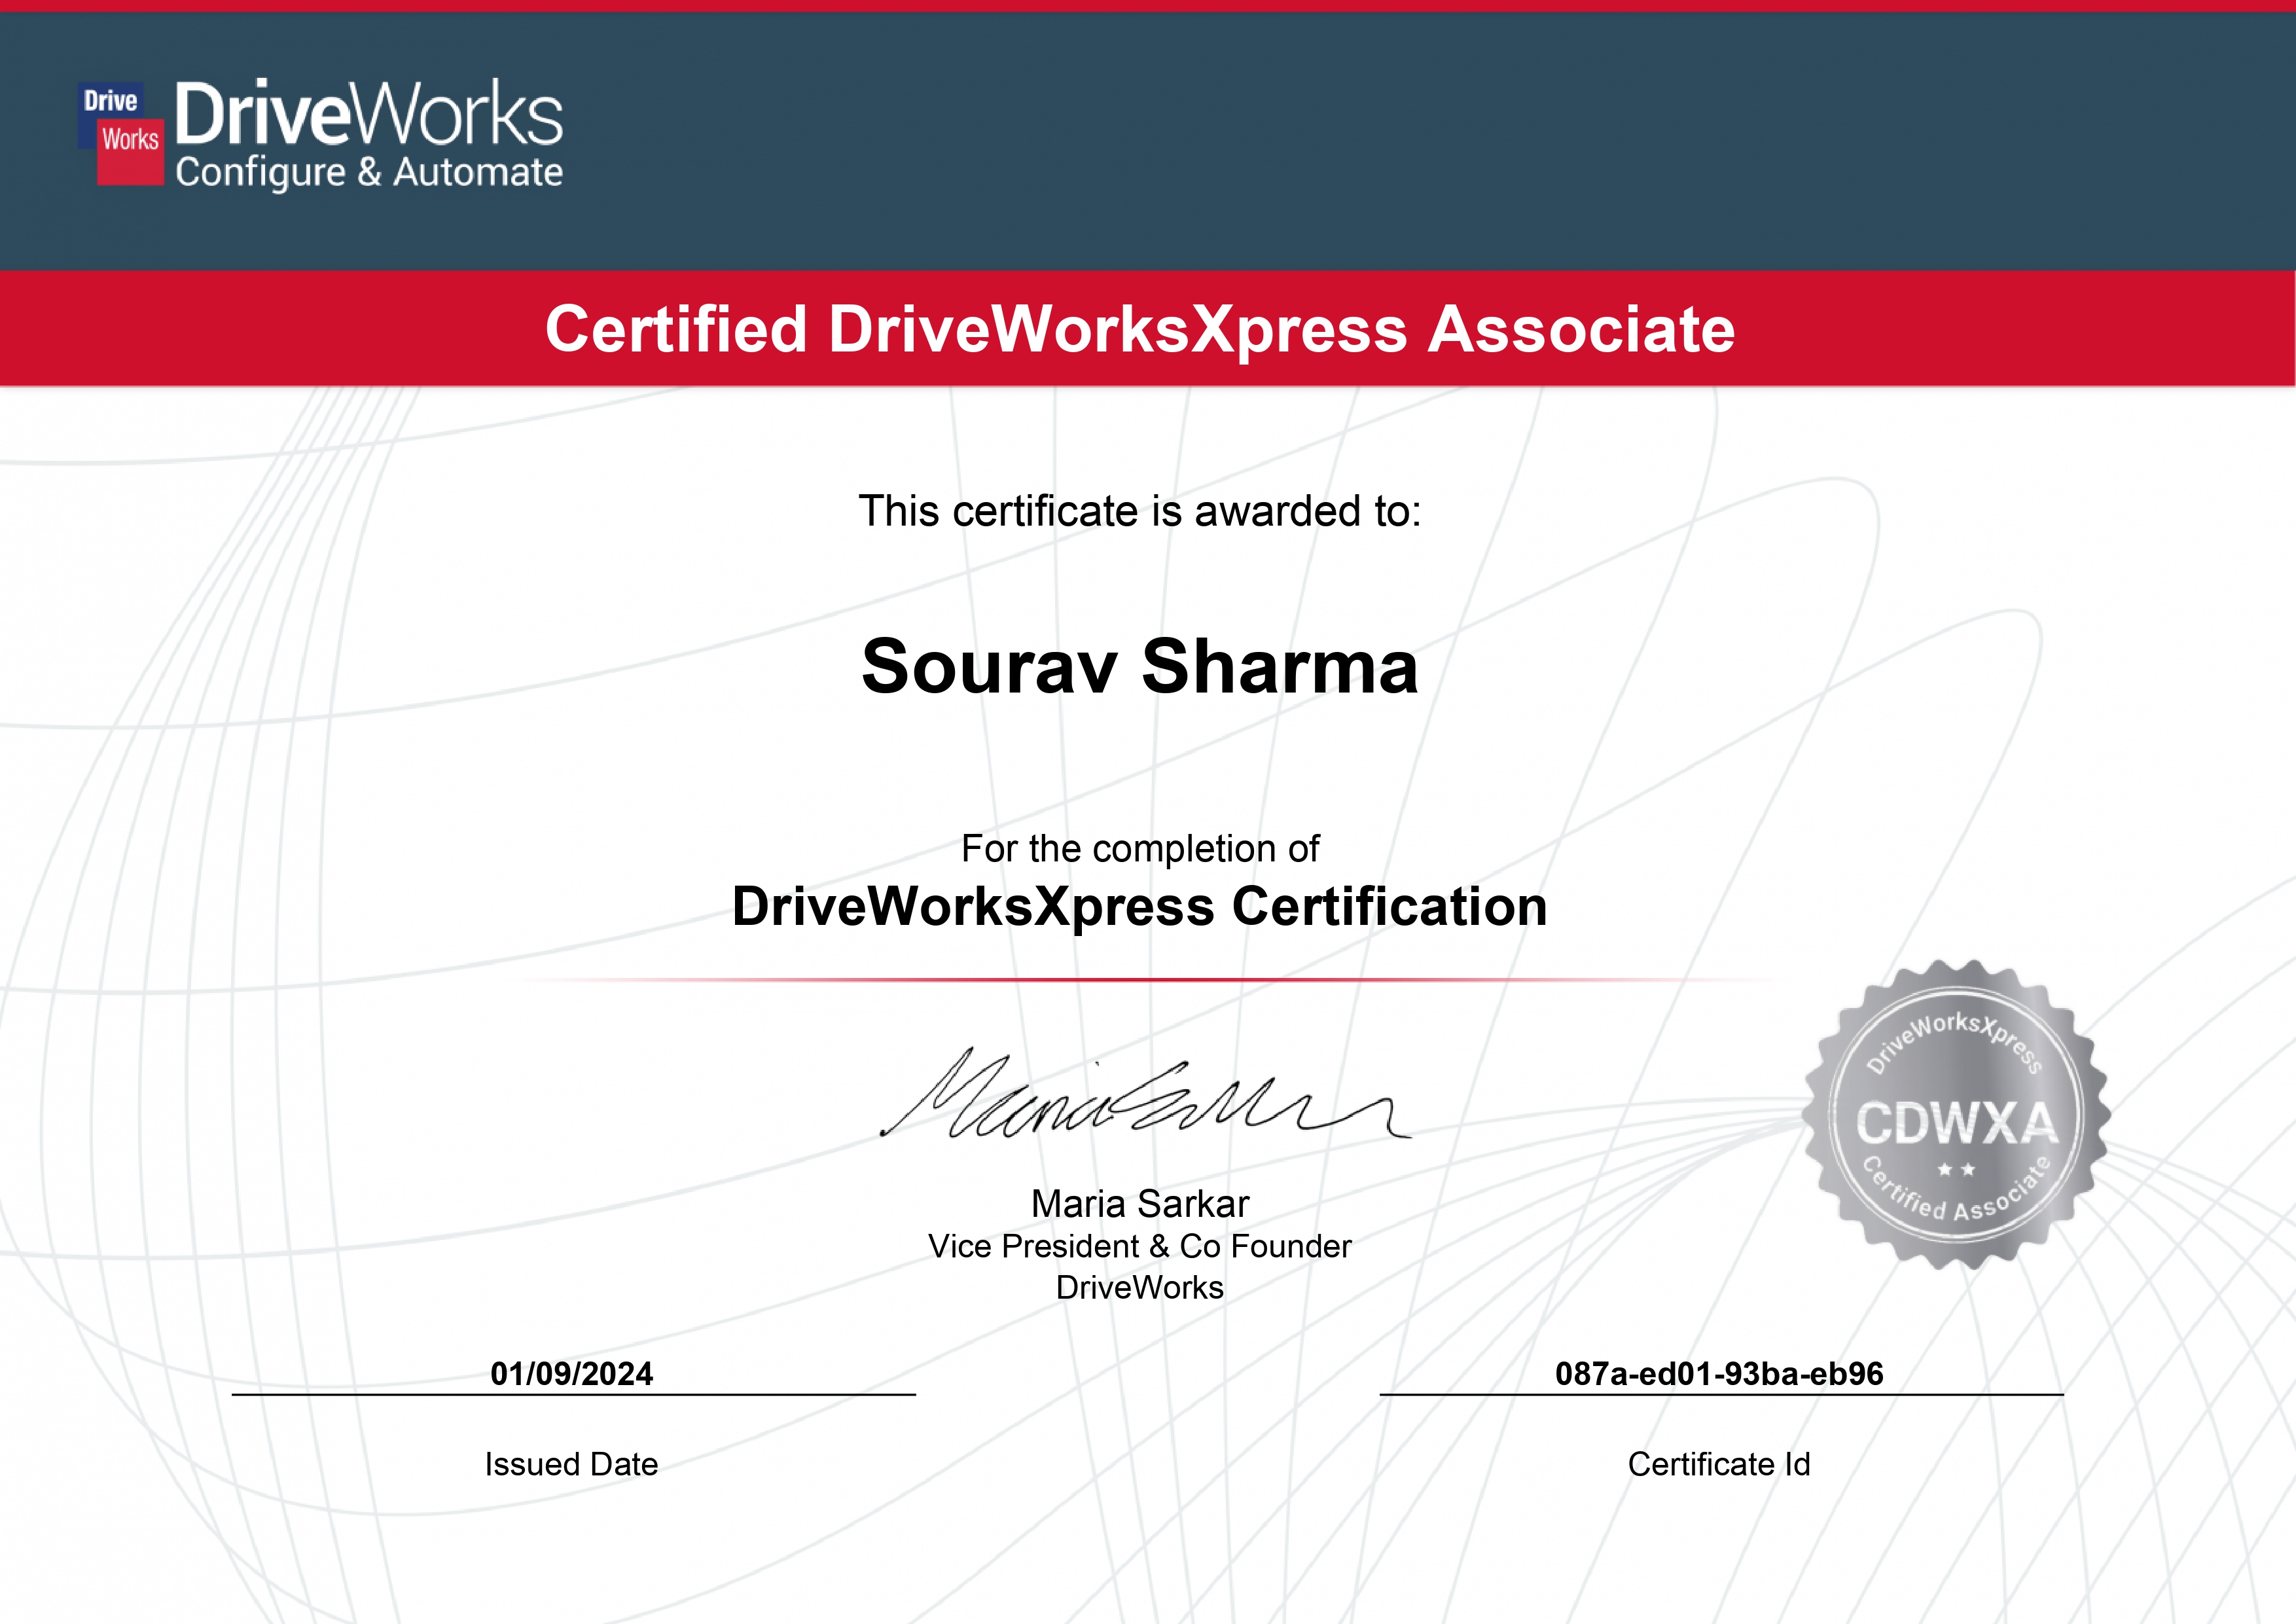Click the DriveWorks wordmark in the header

point(369,114)
